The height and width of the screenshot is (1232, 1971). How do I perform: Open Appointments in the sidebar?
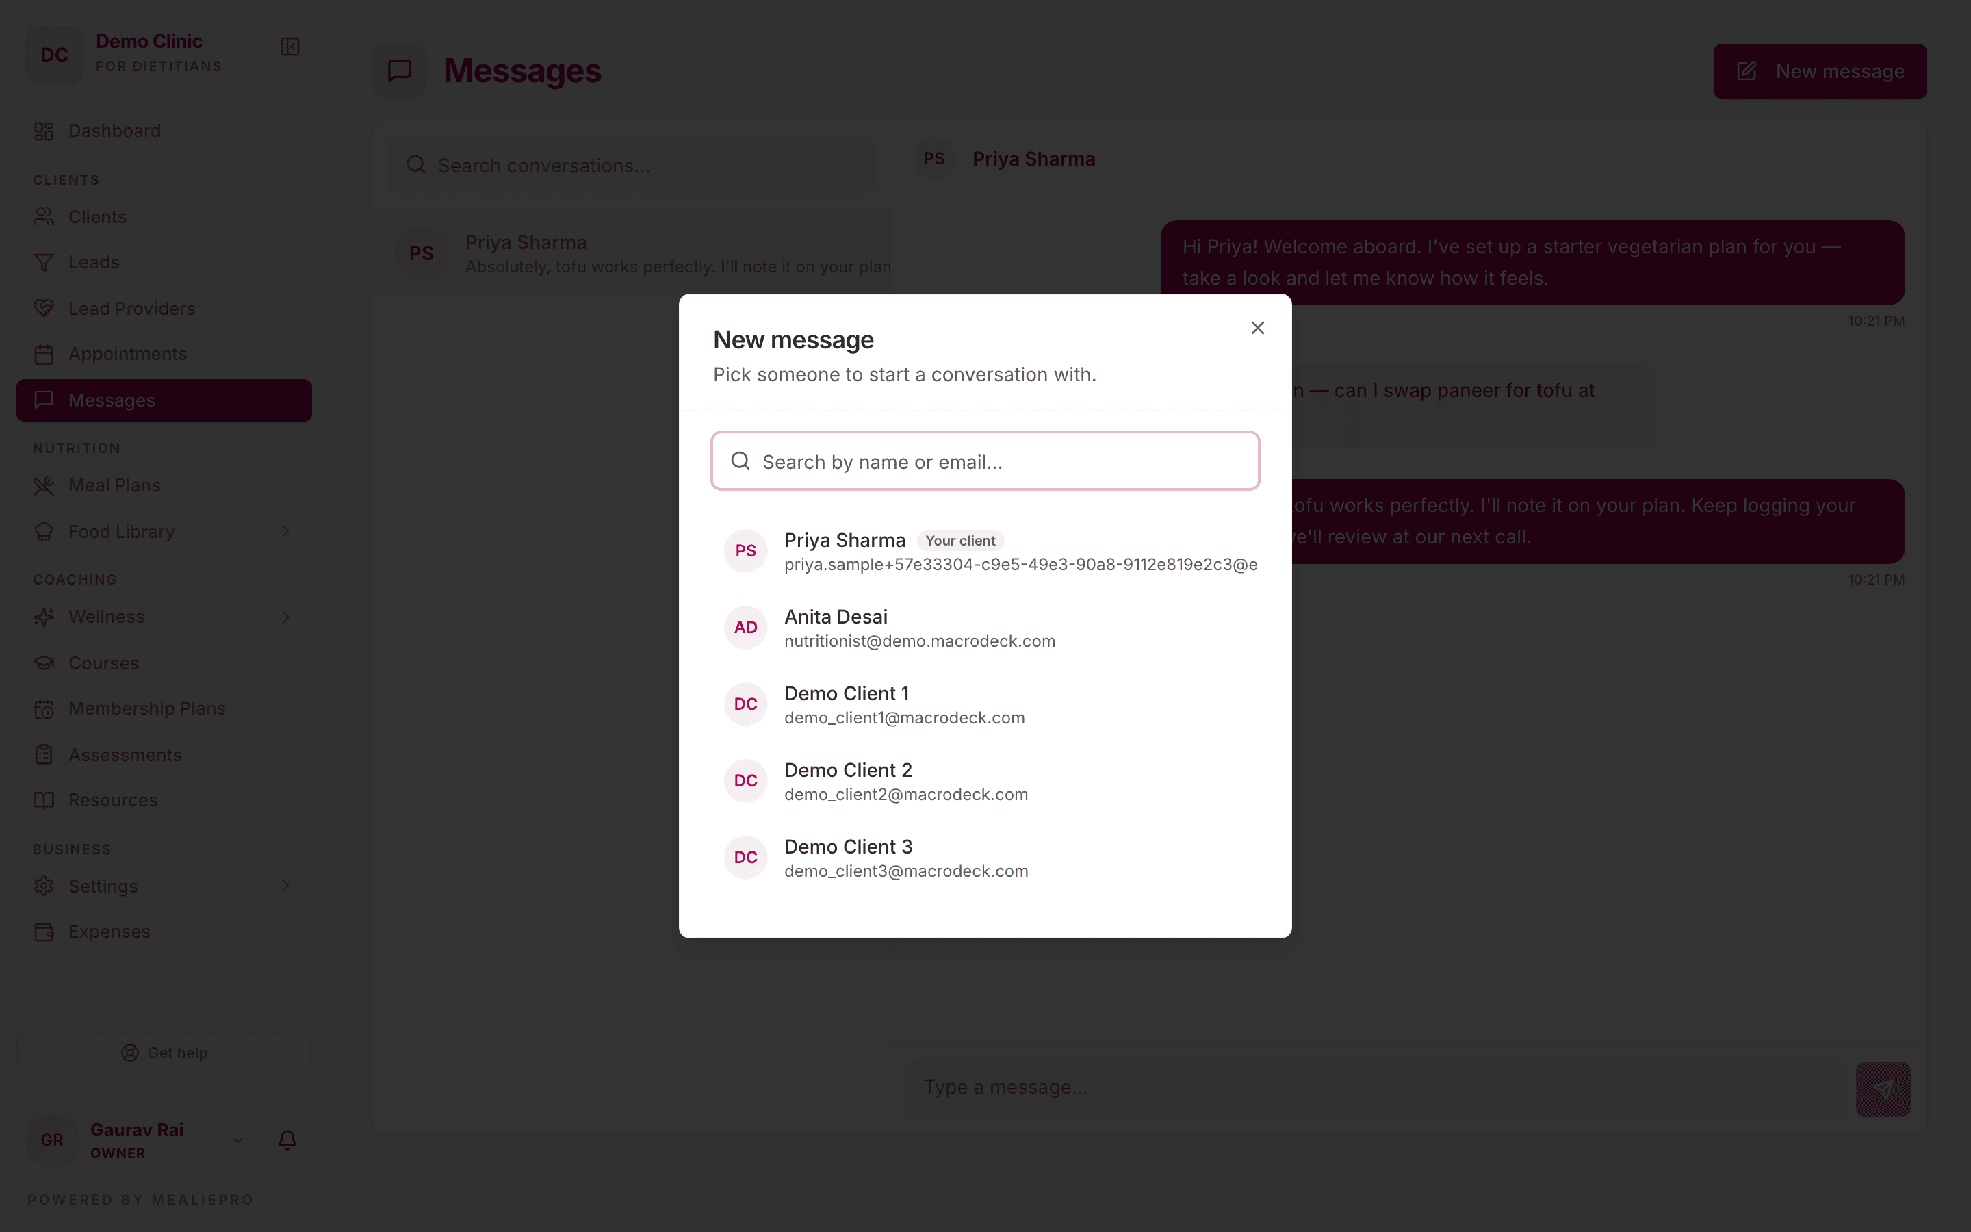coord(164,354)
